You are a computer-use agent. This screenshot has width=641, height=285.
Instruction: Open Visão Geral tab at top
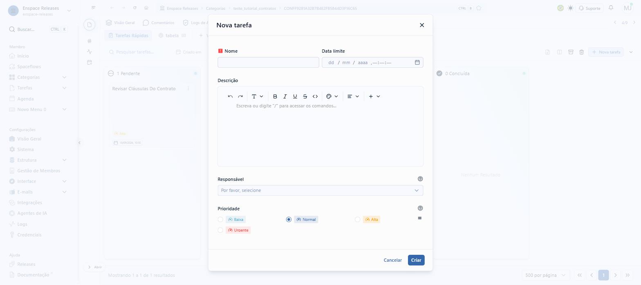(120, 23)
